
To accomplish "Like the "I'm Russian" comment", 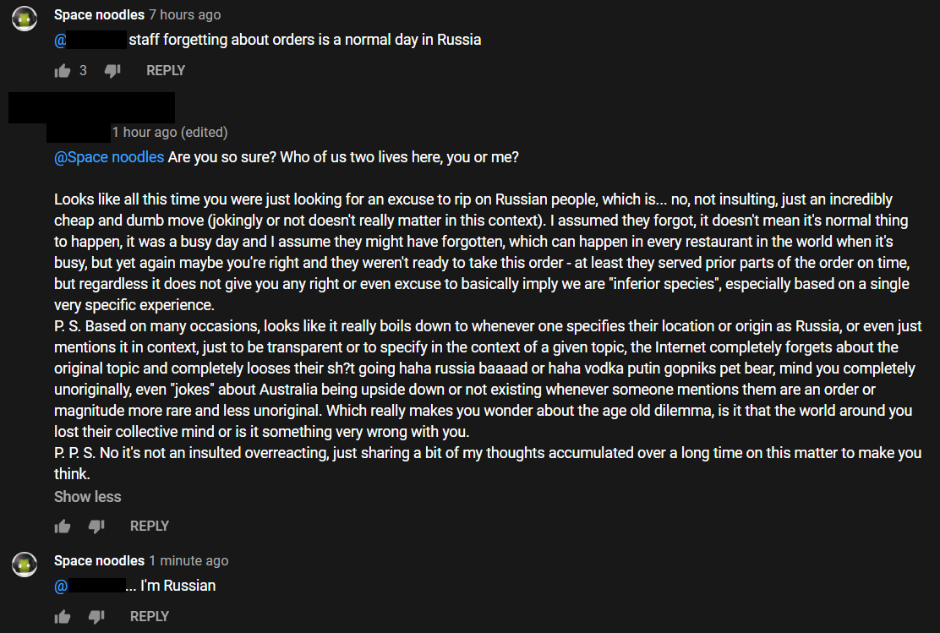I will pyautogui.click(x=62, y=617).
